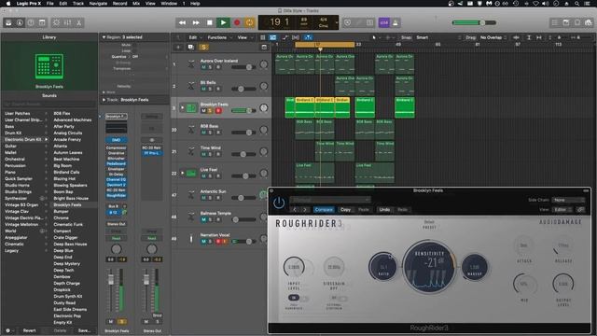Toggle the metronome click button
597x336 pixels.
pos(396,22)
